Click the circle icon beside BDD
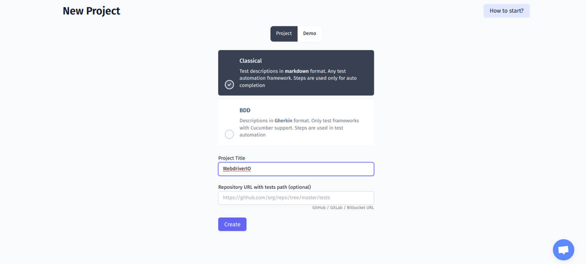This screenshot has width=586, height=264. (x=229, y=134)
